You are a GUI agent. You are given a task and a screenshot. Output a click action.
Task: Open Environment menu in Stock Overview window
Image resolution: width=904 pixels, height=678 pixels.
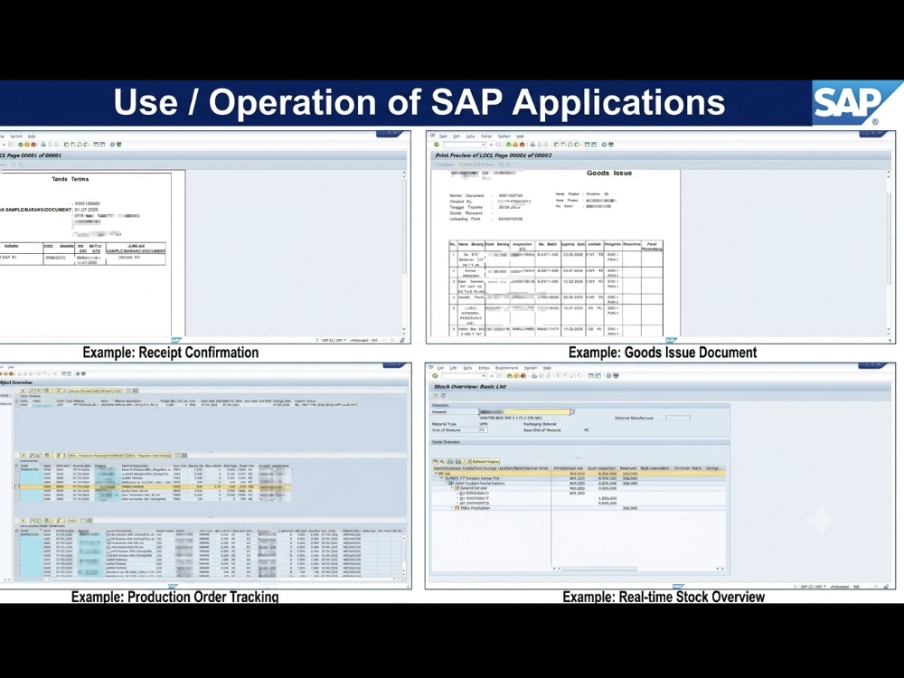tap(507, 368)
